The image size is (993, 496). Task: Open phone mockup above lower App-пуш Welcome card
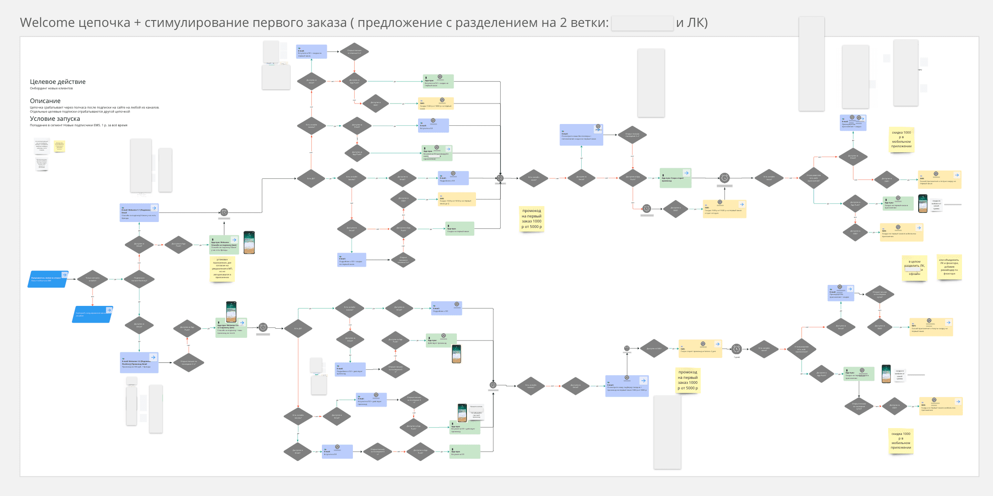(x=231, y=312)
